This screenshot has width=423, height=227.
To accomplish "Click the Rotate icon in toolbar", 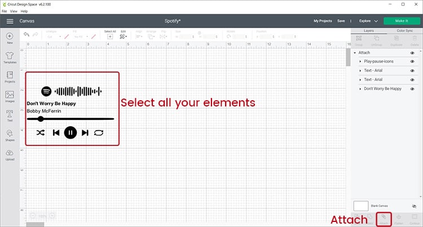I will [229, 37].
